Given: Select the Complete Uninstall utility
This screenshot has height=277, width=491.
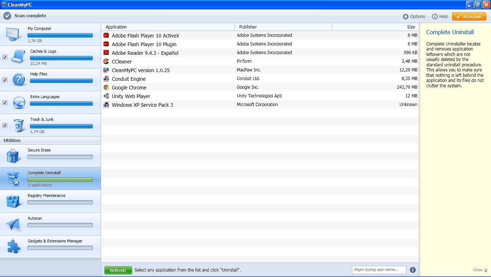Looking at the screenshot, I should [x=50, y=179].
